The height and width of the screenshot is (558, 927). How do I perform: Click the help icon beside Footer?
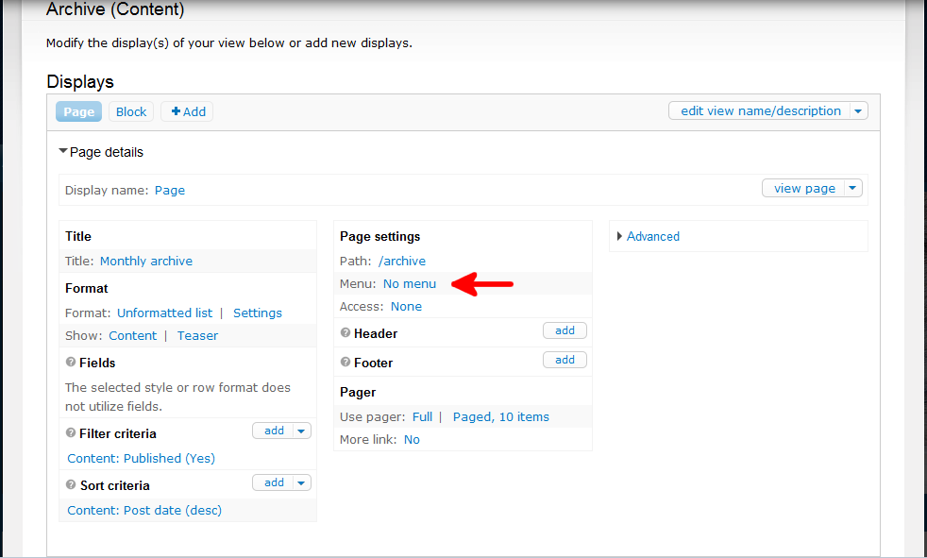point(346,362)
